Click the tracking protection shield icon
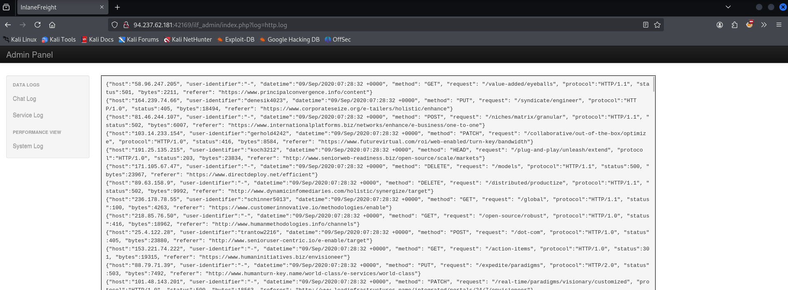 click(115, 25)
